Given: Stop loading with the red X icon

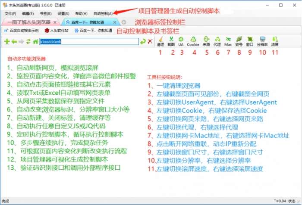Looking at the screenshot, I should click(150, 41).
